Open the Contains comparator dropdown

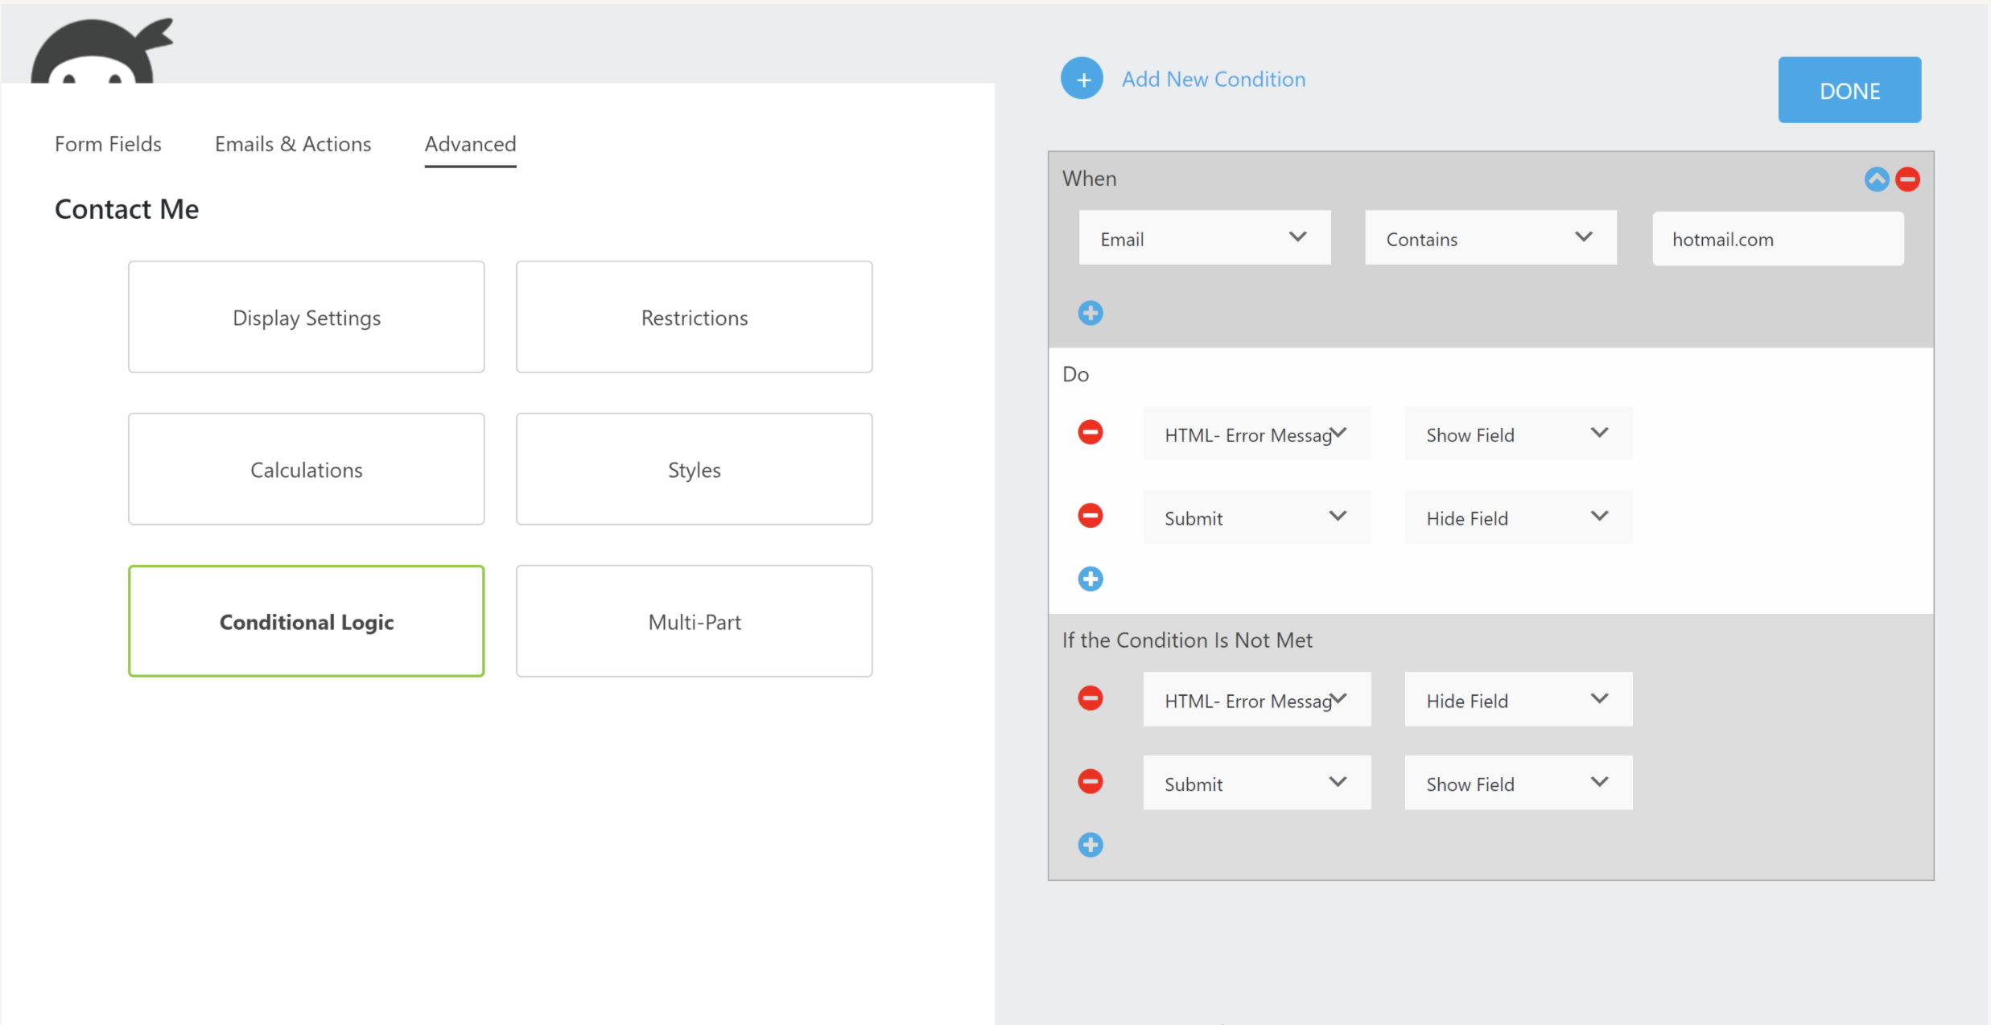[1490, 238]
